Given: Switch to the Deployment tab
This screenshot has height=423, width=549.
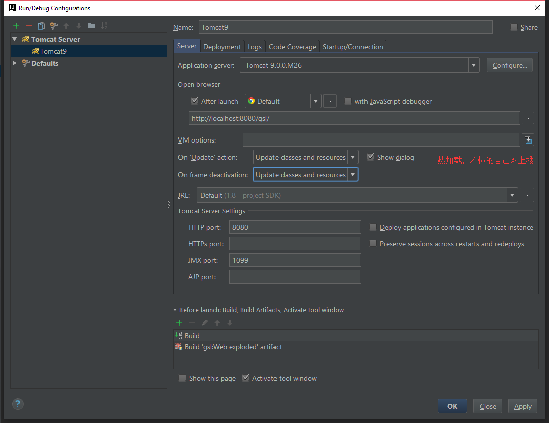Looking at the screenshot, I should [222, 47].
